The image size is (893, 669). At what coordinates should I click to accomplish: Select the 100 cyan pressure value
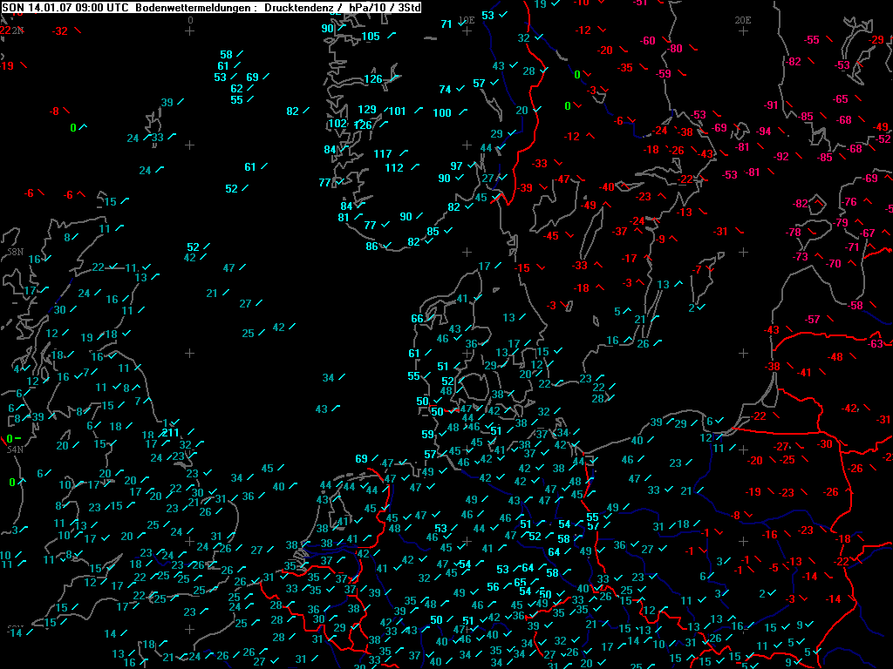tap(442, 113)
